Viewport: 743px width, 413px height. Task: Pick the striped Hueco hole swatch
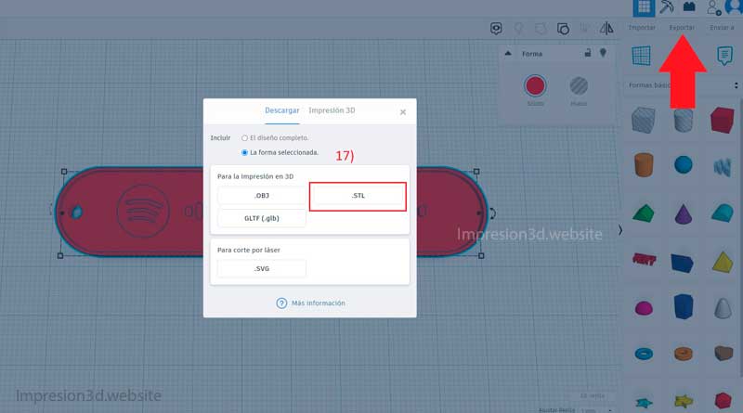(x=579, y=86)
